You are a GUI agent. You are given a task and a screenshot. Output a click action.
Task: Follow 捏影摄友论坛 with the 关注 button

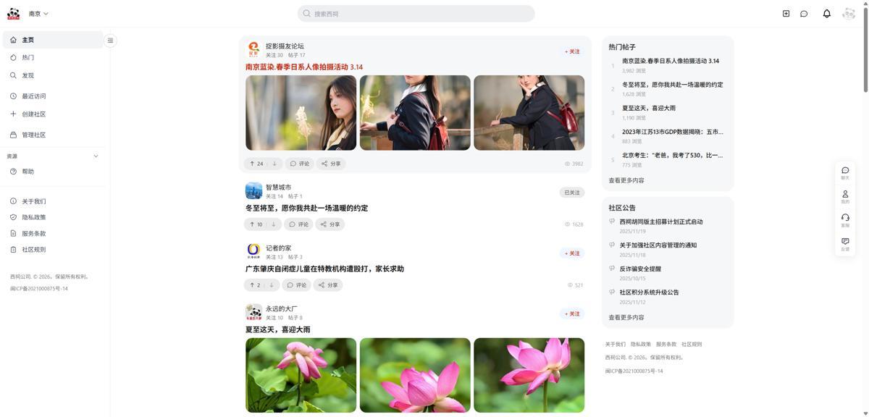(x=572, y=51)
